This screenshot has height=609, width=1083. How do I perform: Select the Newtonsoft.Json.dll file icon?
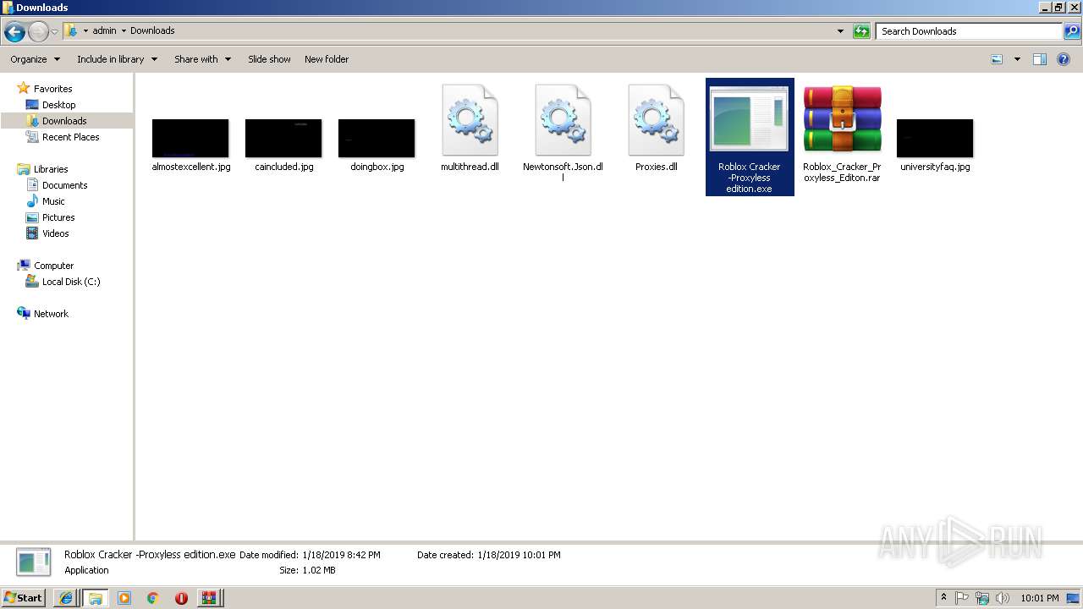coord(563,120)
